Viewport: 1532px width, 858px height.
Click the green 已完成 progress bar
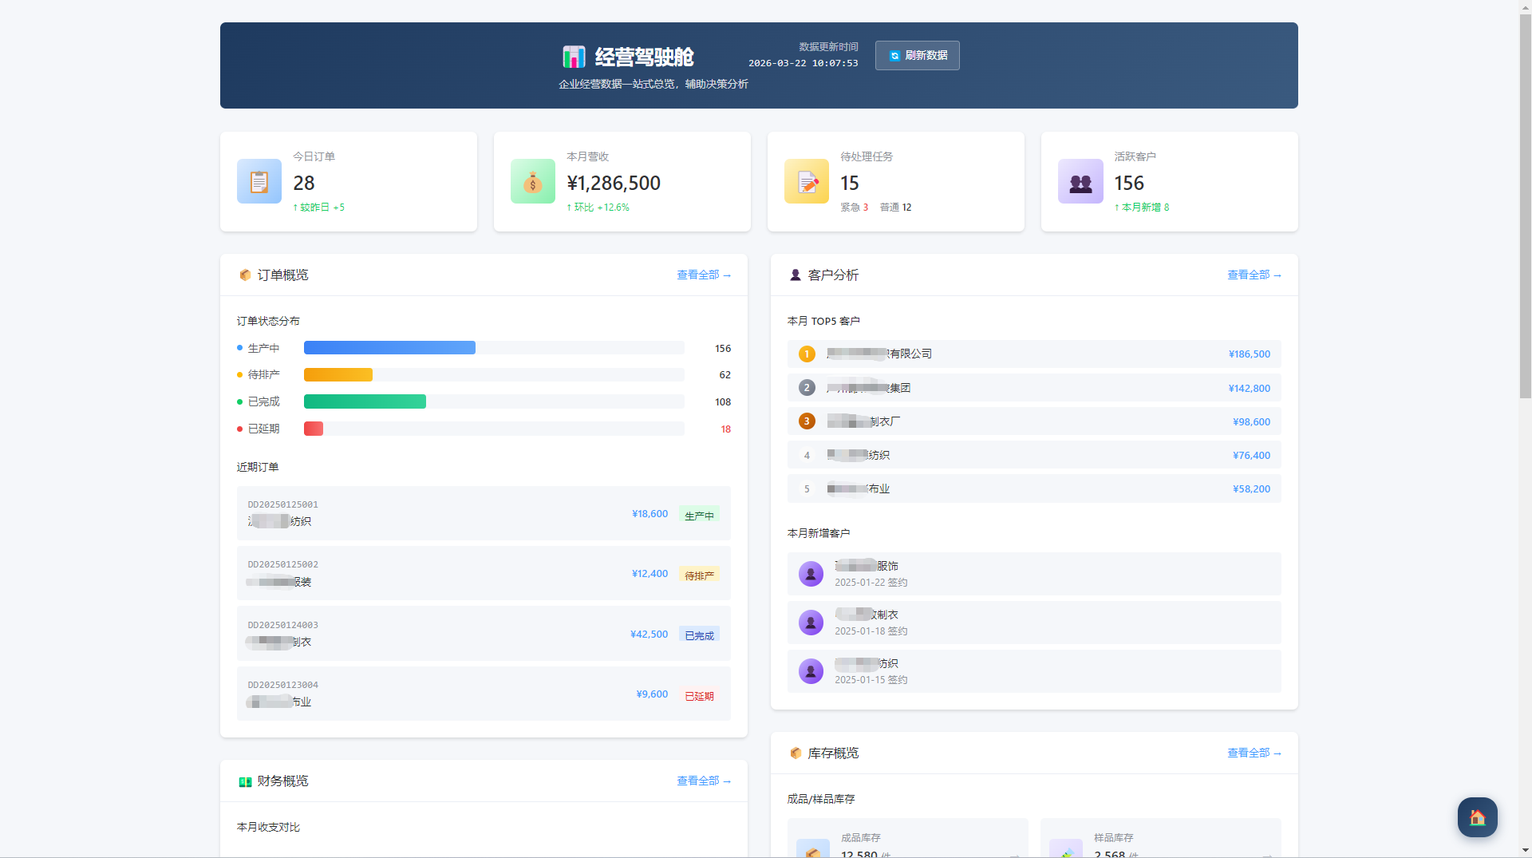point(365,401)
